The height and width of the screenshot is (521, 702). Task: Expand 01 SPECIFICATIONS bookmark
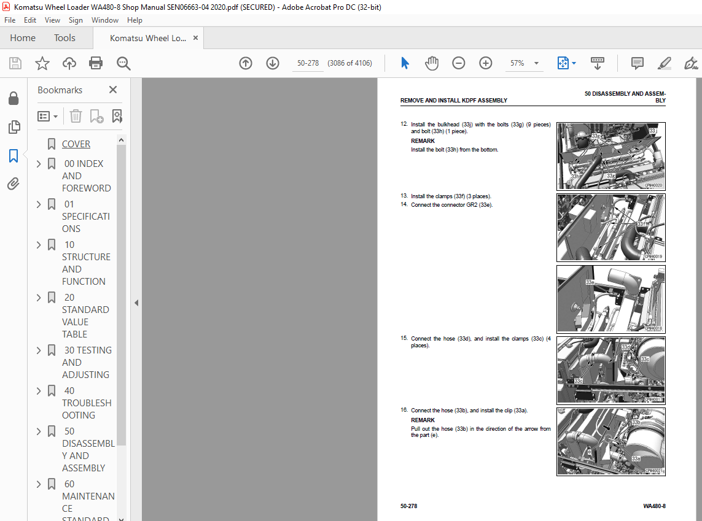coord(39,204)
